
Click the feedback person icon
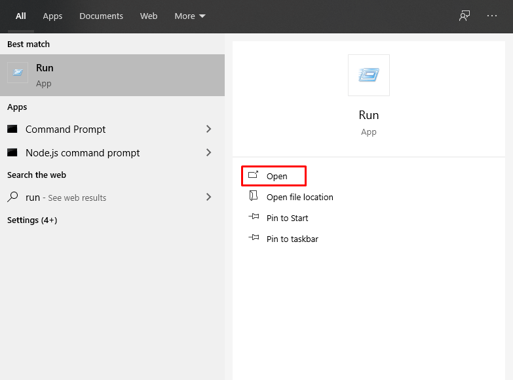pyautogui.click(x=465, y=16)
